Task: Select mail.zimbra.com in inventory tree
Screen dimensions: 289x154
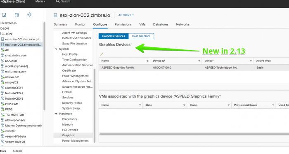Action: tap(16, 72)
